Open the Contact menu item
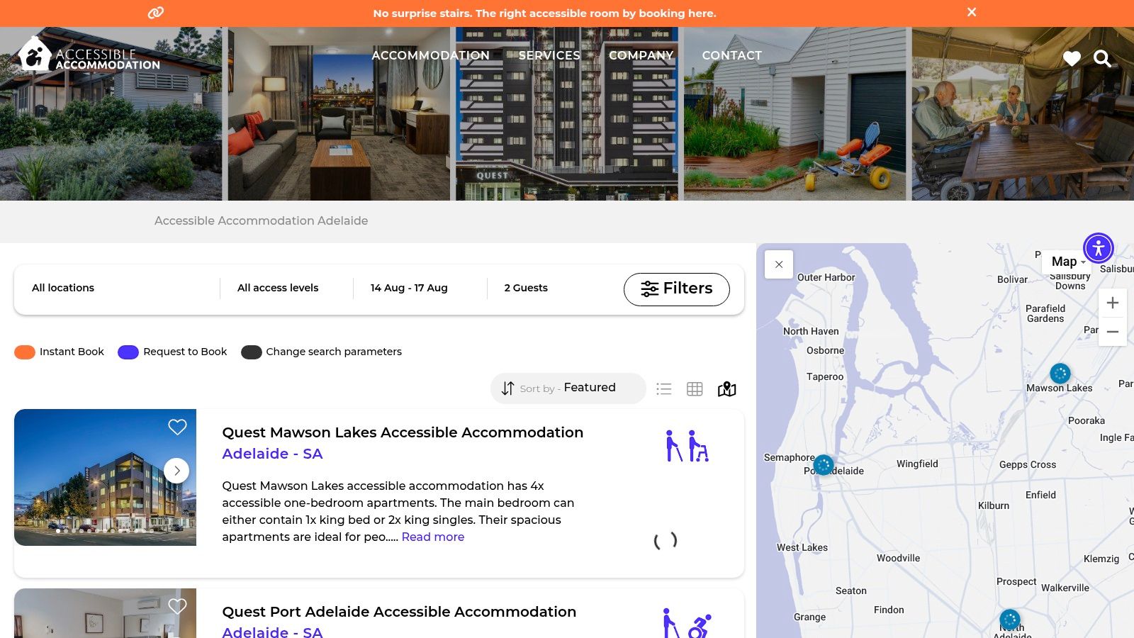Screen dimensions: 1134x638 coord(732,55)
